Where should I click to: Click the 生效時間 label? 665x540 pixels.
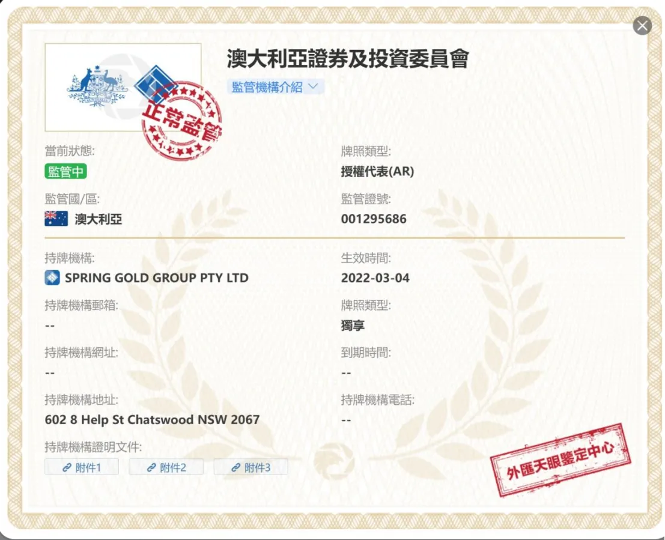click(x=366, y=258)
